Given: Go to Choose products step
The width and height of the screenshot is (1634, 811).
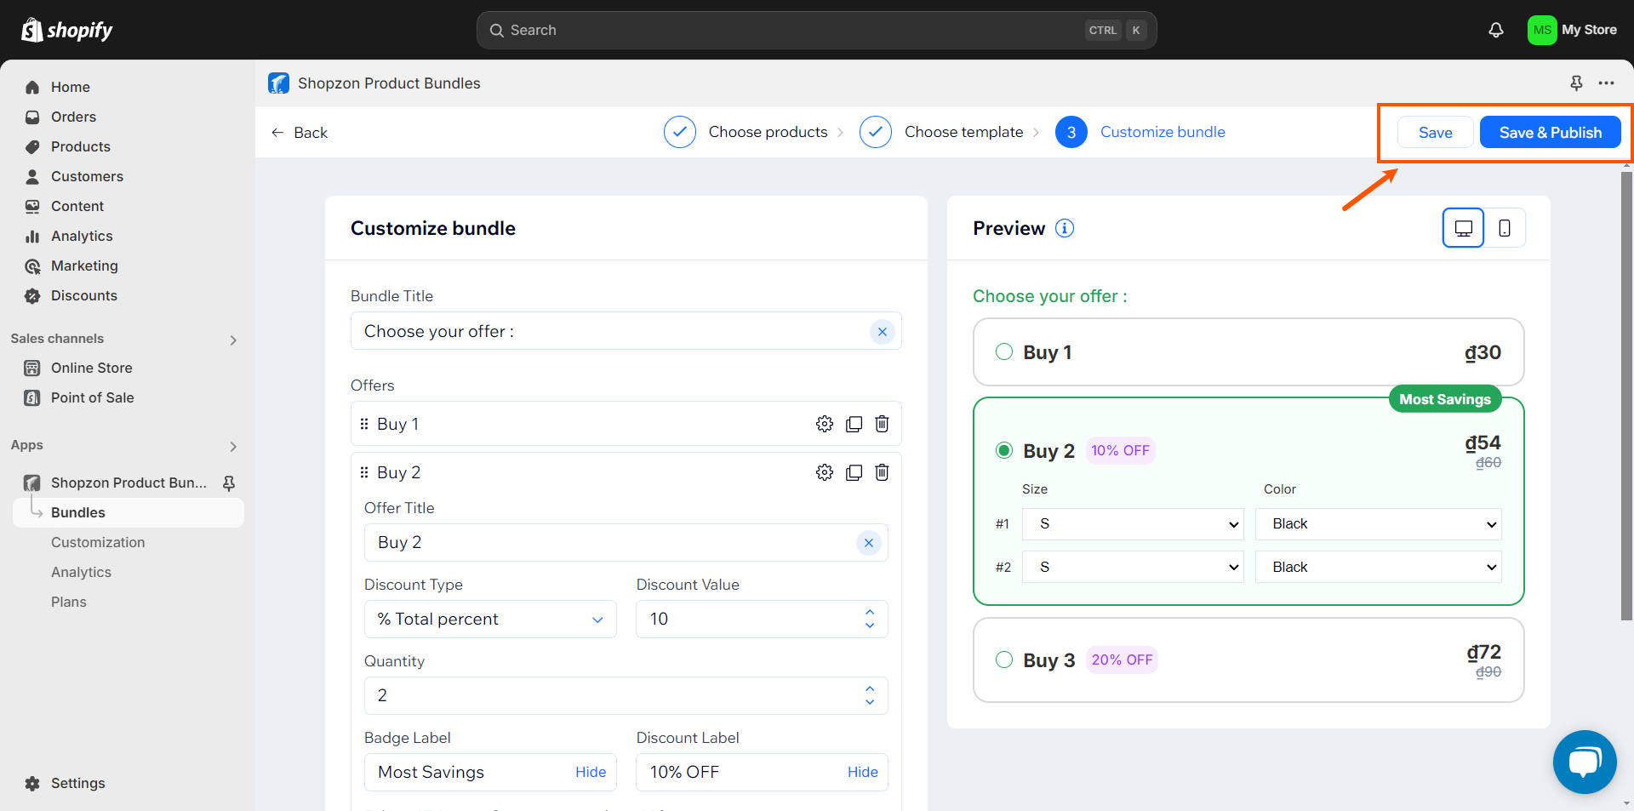Looking at the screenshot, I should pyautogui.click(x=746, y=132).
